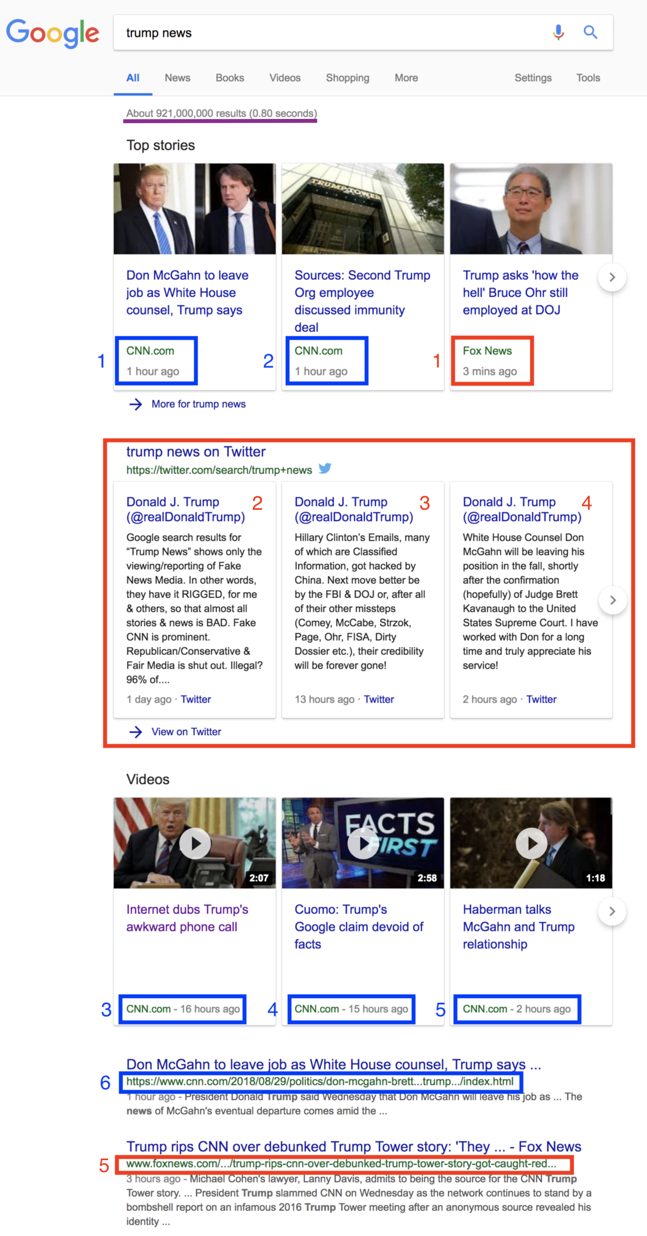647x1236 pixels.
Task: Click the CNN.com - 2 hours ago label
Action: [516, 1009]
